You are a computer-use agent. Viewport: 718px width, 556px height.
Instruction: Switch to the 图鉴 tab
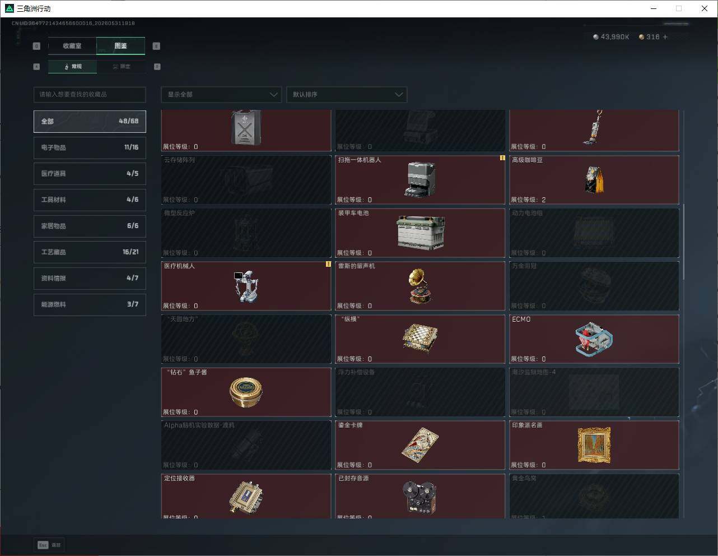pyautogui.click(x=121, y=46)
